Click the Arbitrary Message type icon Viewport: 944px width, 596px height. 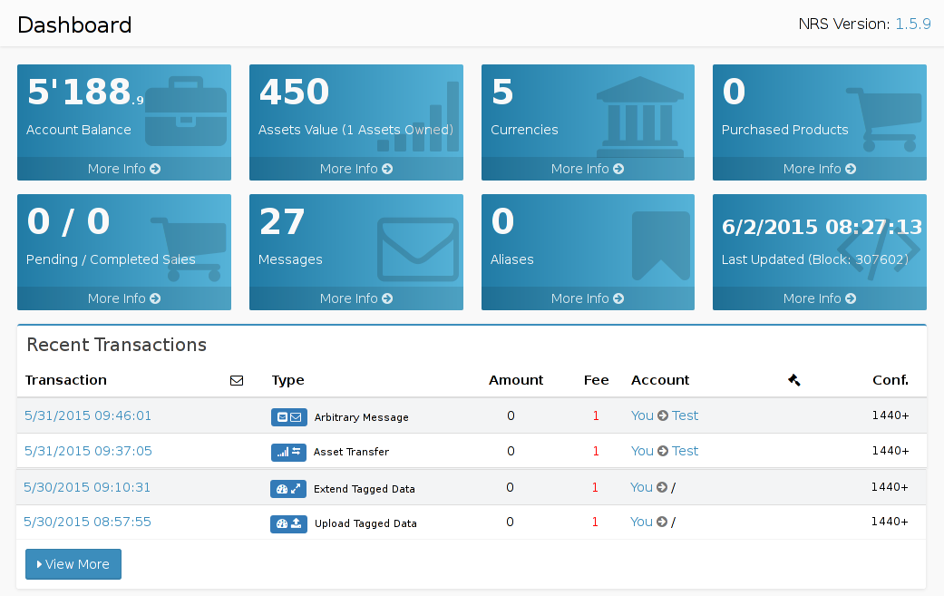click(289, 416)
